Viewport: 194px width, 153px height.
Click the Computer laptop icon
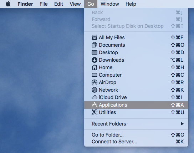pyautogui.click(x=95, y=75)
